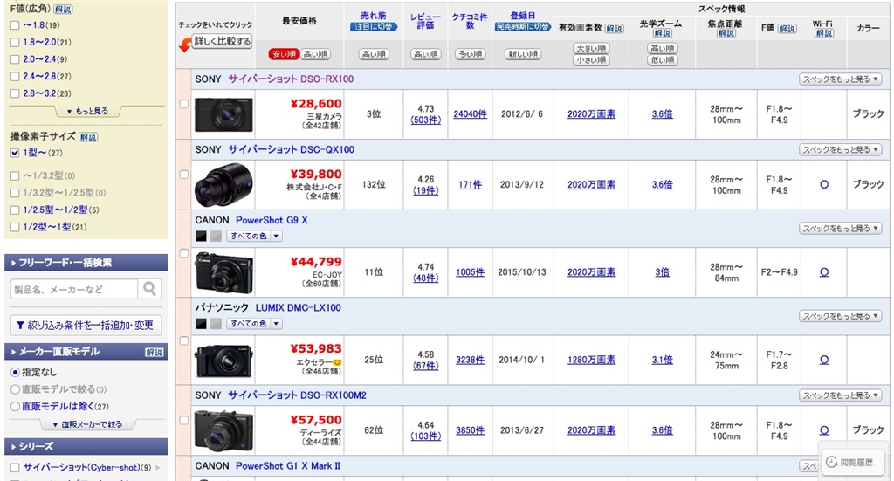This screenshot has width=894, height=481.
Task: Focus the 製品名、メーカーなど search field
Action: 74,290
